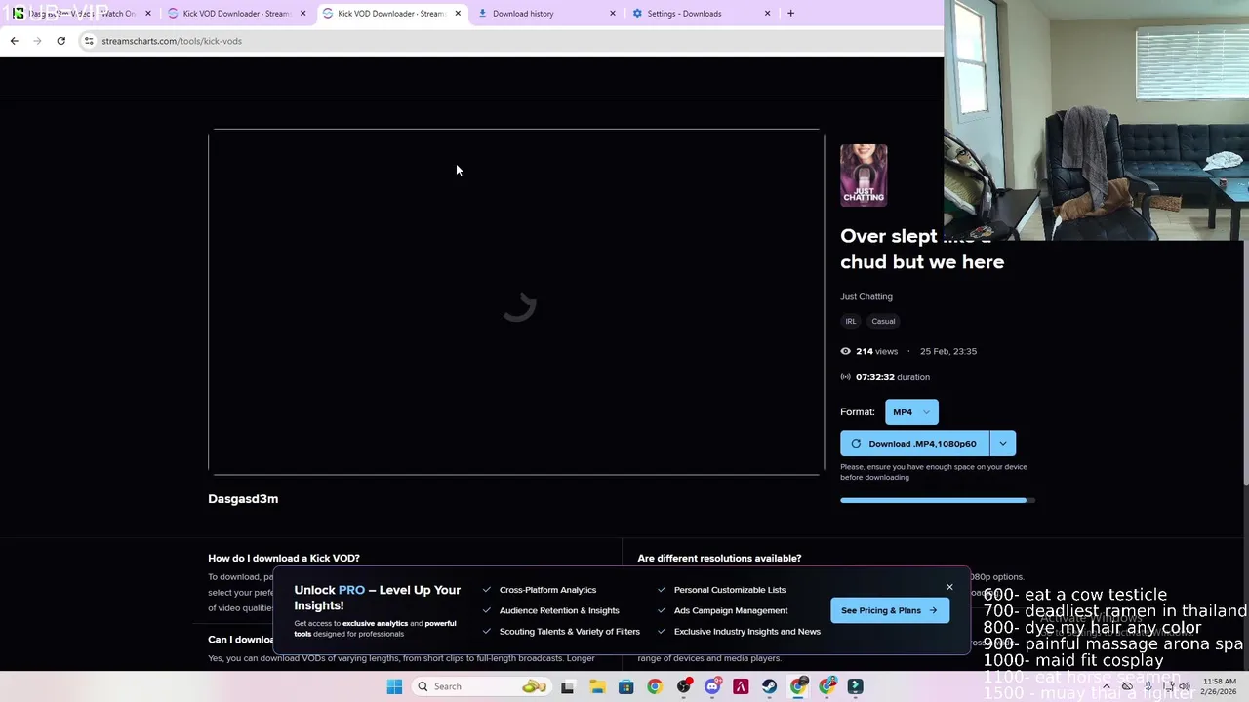This screenshot has height=702, width=1249.
Task: Dismiss the Unlock PRO banner
Action: (949, 587)
